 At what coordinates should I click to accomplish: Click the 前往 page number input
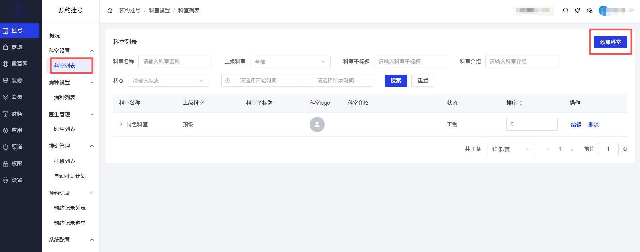(x=608, y=149)
